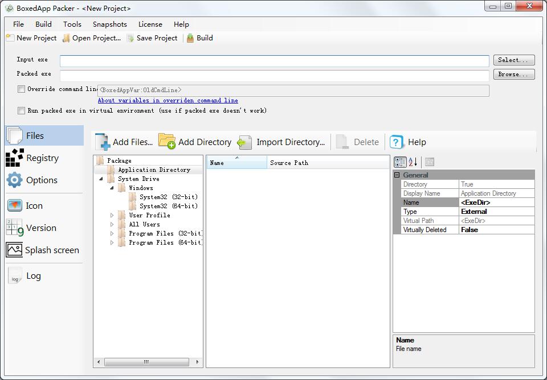547x380 pixels.
Task: Open the Options gear icon
Action: click(x=15, y=180)
